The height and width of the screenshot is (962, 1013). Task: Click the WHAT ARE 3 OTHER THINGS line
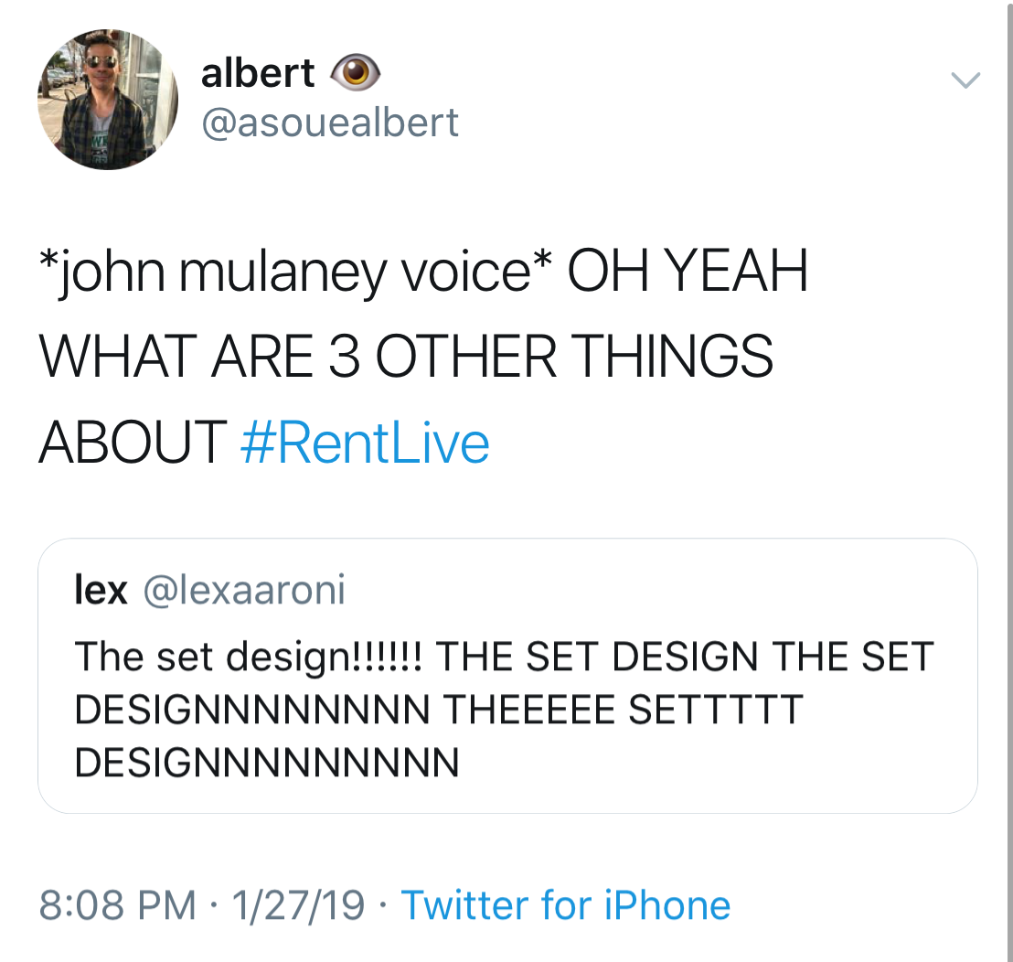pyautogui.click(x=406, y=357)
